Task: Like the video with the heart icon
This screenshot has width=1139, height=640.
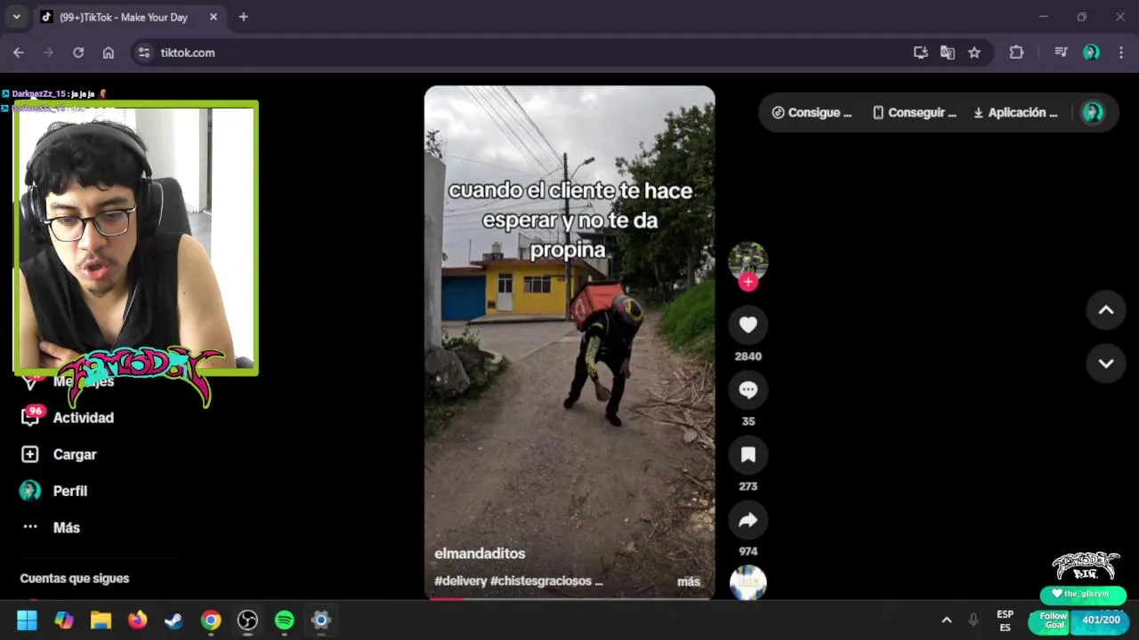Action: point(747,325)
